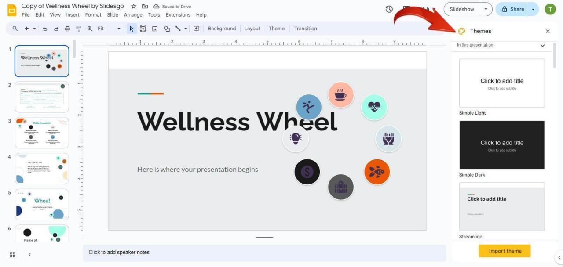Open version history with the clock icon
Image resolution: width=563 pixels, height=267 pixels.
(x=388, y=9)
